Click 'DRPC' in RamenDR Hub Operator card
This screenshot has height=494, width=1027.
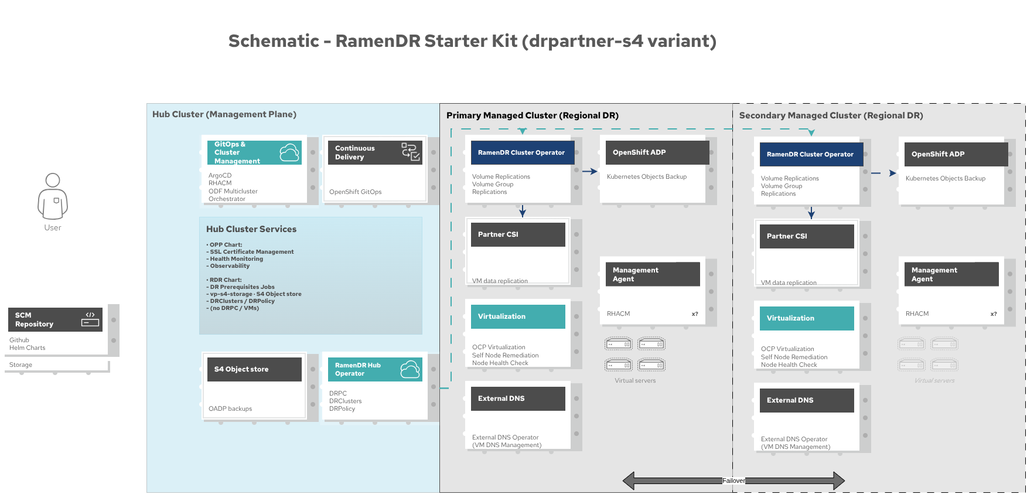(x=338, y=393)
